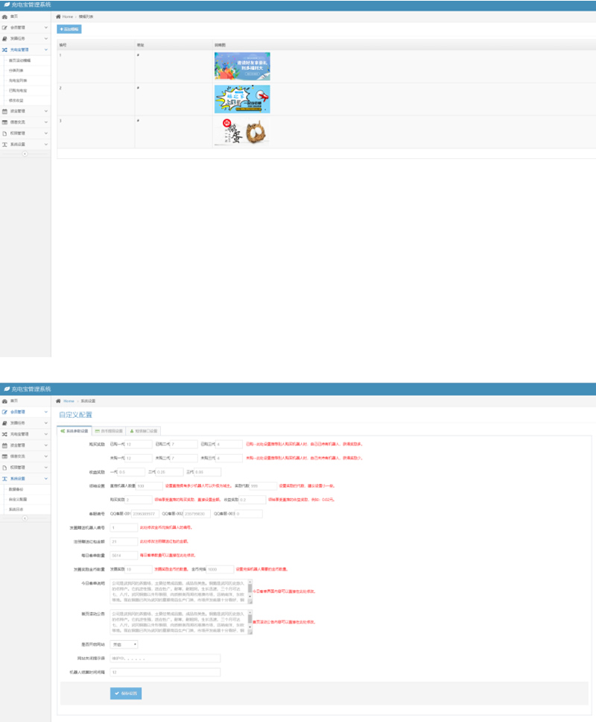Viewport: 596px width, 722px height.
Task: Click the 系统参数设置 tab's green share icon
Action: [61, 430]
